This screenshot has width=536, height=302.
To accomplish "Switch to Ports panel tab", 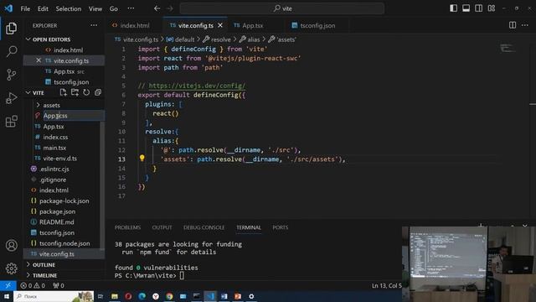I will pos(281,227).
